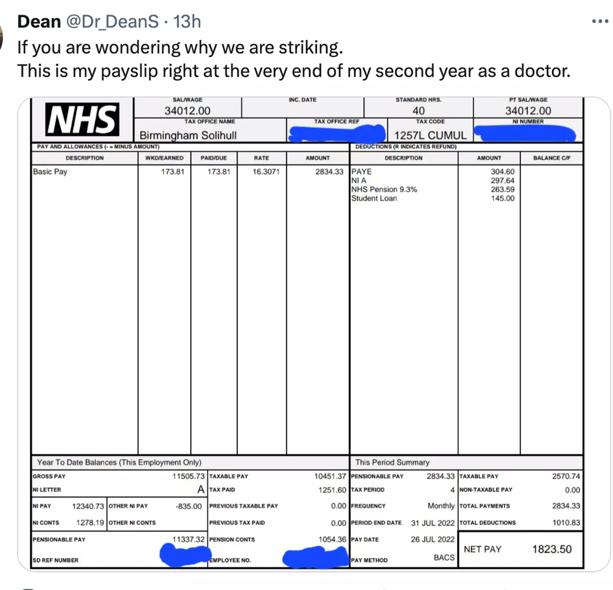
Task: Click the Total Deductions value 1010.83
Action: coord(566,523)
